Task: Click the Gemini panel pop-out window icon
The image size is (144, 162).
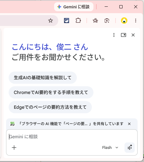Action: (x=124, y=35)
